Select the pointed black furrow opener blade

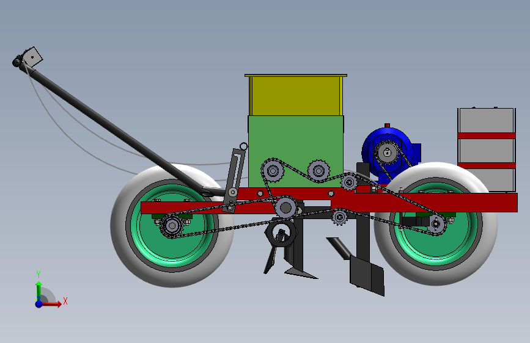pos(301,272)
